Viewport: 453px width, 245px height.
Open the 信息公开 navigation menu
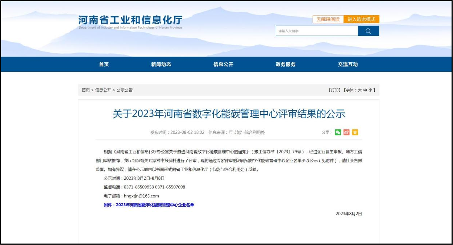point(223,64)
